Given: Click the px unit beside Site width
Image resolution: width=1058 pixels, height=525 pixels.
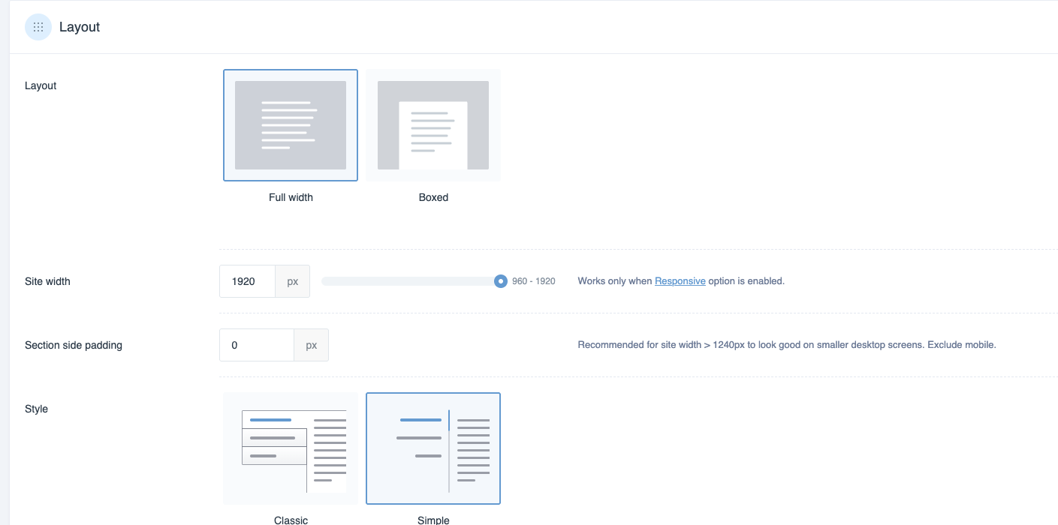Looking at the screenshot, I should point(293,281).
